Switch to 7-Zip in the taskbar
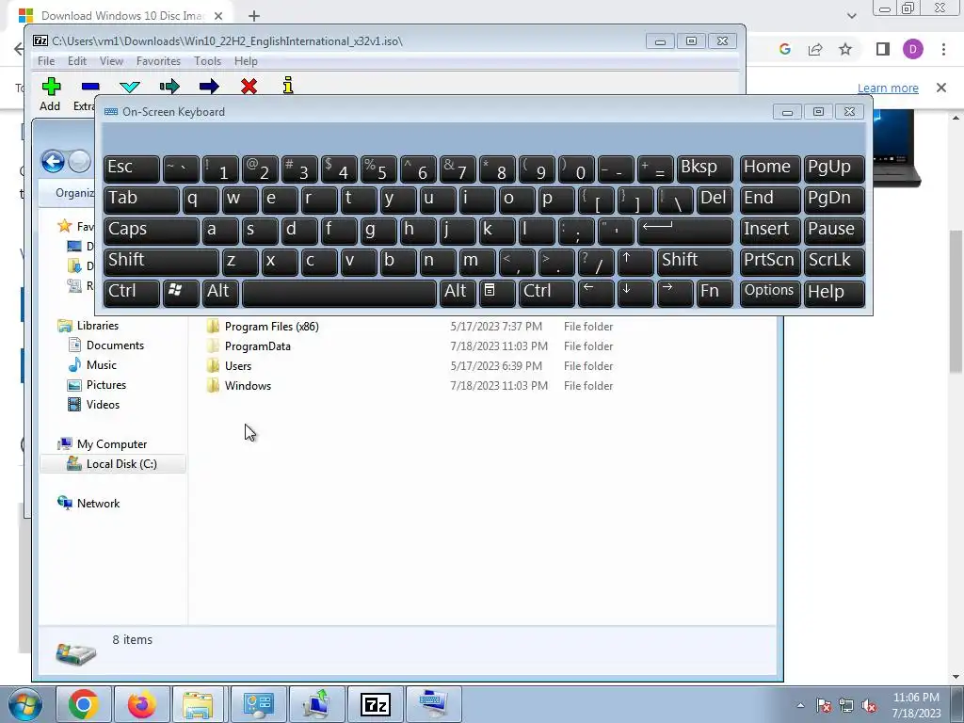964x723 pixels. (375, 704)
